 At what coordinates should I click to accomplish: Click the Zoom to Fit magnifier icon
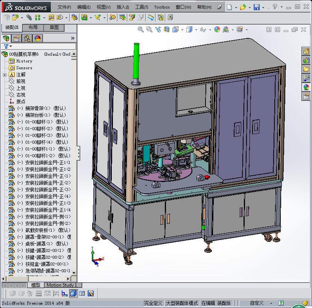(141, 29)
